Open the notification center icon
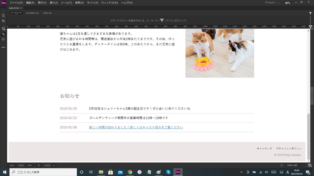This screenshot has height=176, width=314. click(308, 172)
